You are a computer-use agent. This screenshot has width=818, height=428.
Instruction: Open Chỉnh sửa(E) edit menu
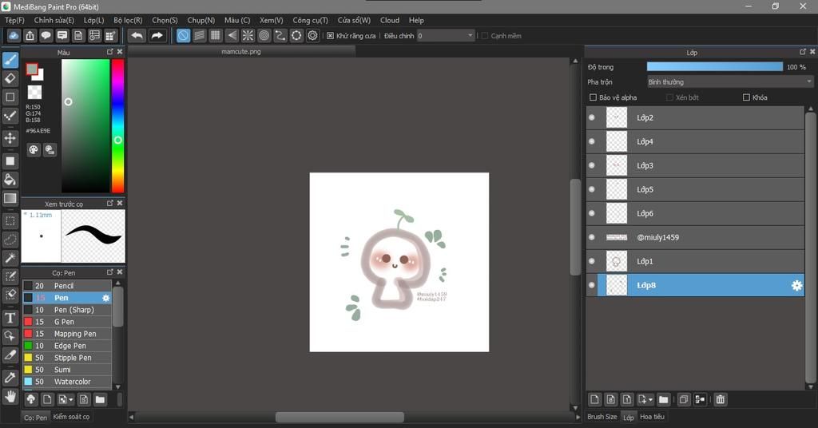(54, 20)
